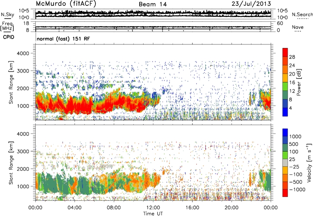Click "Slant Range [km]" label of the velocity panel

tap(11, 163)
